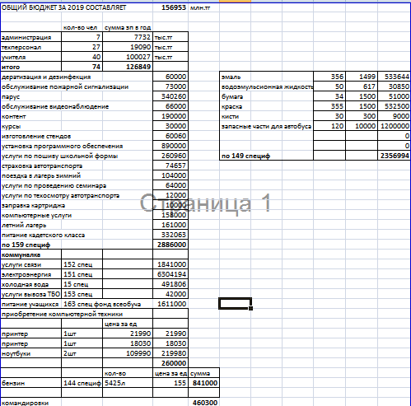The height and width of the screenshot is (406, 411).
Task: Select the value 64000
Action: (x=170, y=185)
